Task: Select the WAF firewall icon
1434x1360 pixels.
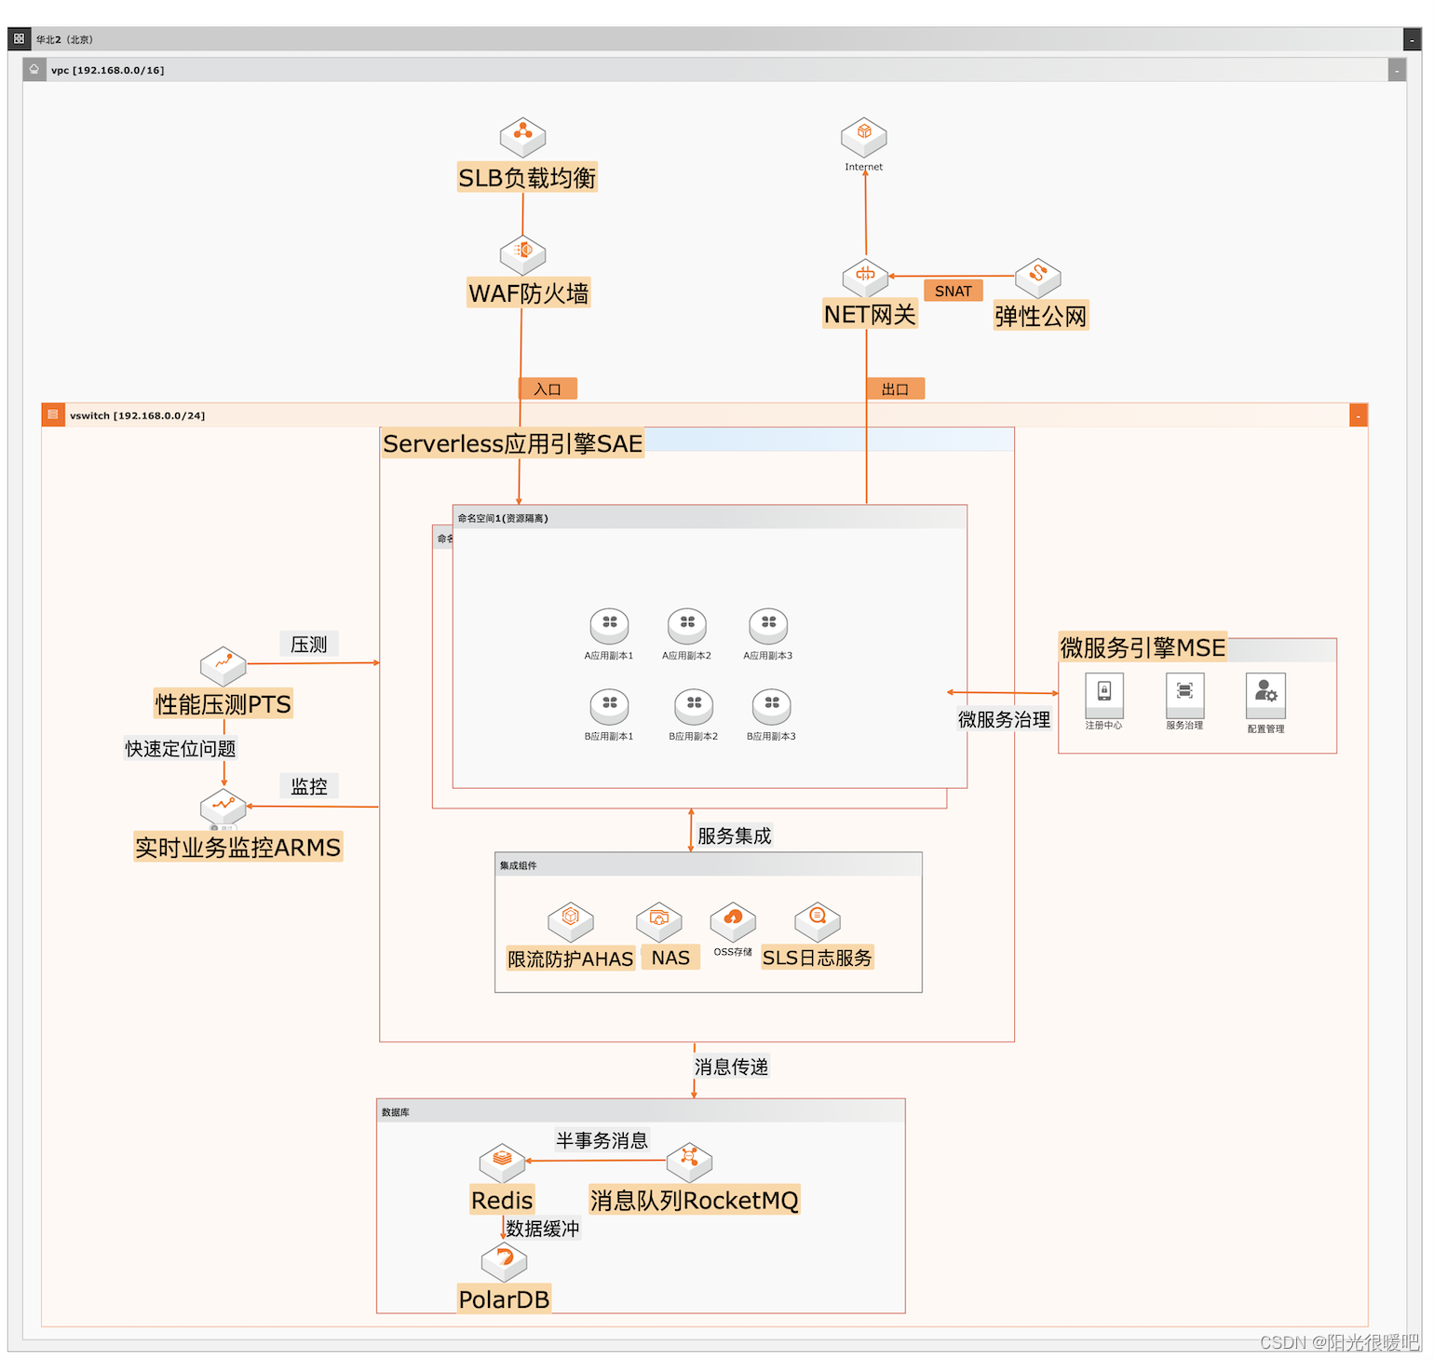Action: pos(522,253)
